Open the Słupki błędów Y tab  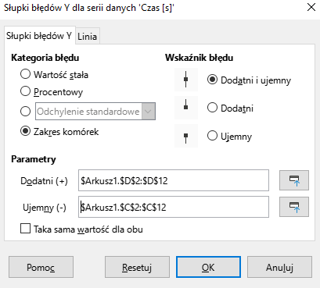(39, 35)
